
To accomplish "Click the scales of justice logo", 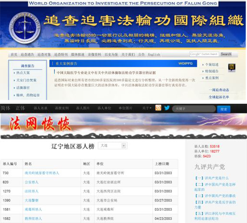I will pos(19,29).
